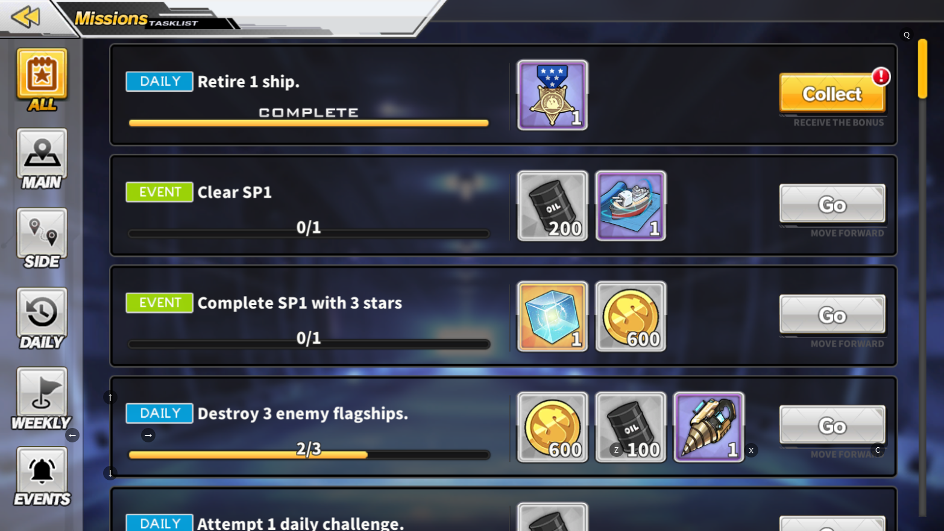Open the EVENTS bell category
This screenshot has height=531, width=944.
pos(42,477)
